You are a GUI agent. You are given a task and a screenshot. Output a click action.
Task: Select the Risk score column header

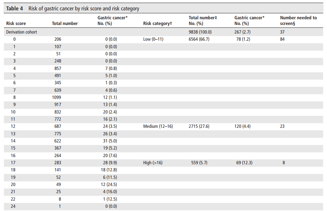tap(16, 24)
